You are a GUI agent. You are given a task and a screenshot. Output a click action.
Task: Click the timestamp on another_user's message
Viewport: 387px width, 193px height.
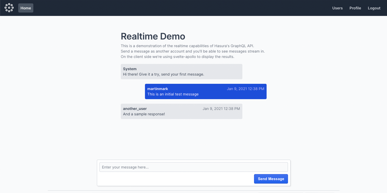(x=221, y=109)
